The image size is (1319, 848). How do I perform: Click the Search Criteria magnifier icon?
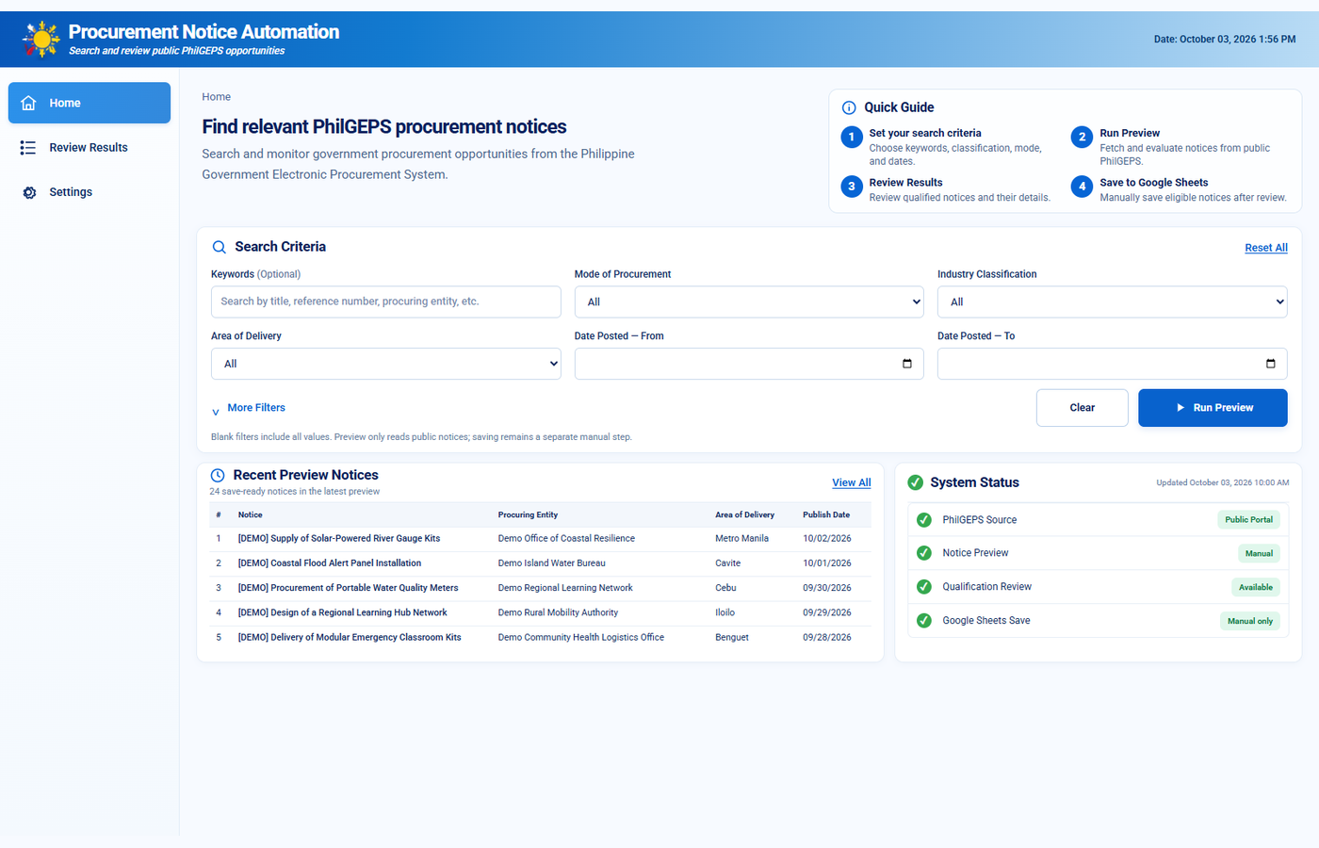point(219,247)
